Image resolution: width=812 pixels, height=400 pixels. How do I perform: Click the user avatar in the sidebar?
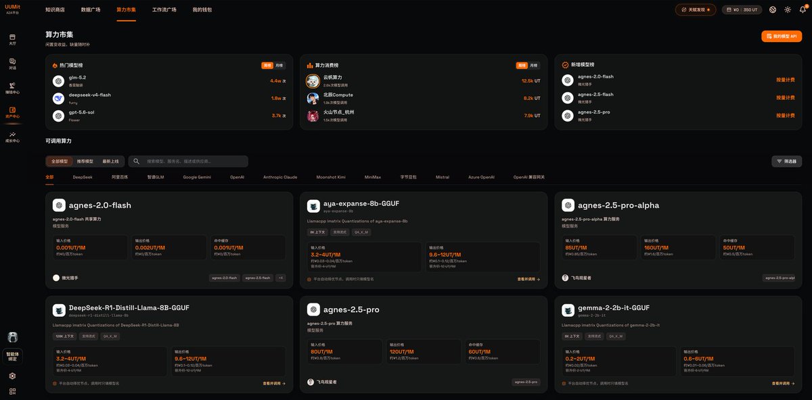point(12,337)
